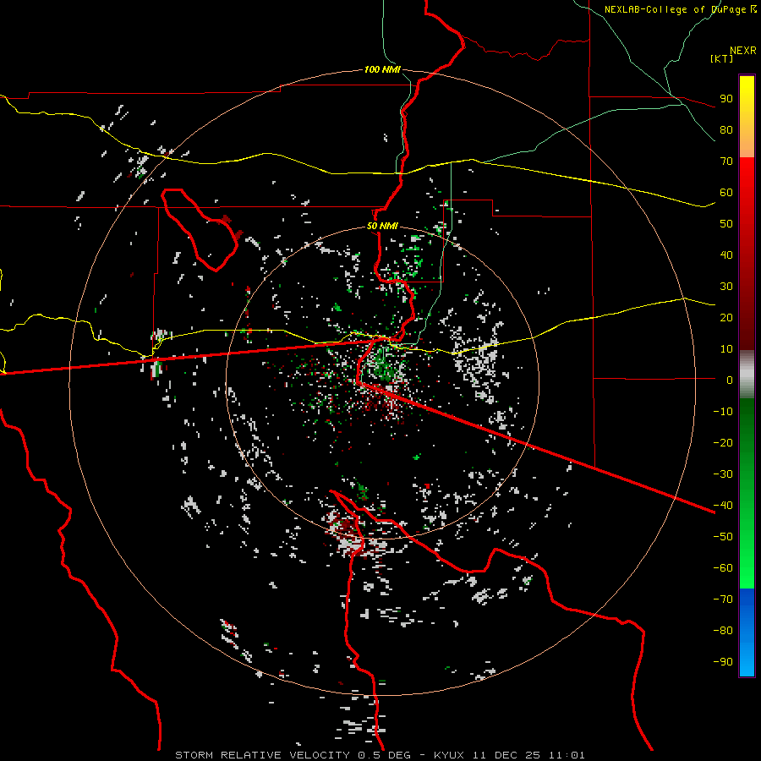The height and width of the screenshot is (761, 761).
Task: Click the 10 value on velocity scale
Action: click(x=726, y=349)
